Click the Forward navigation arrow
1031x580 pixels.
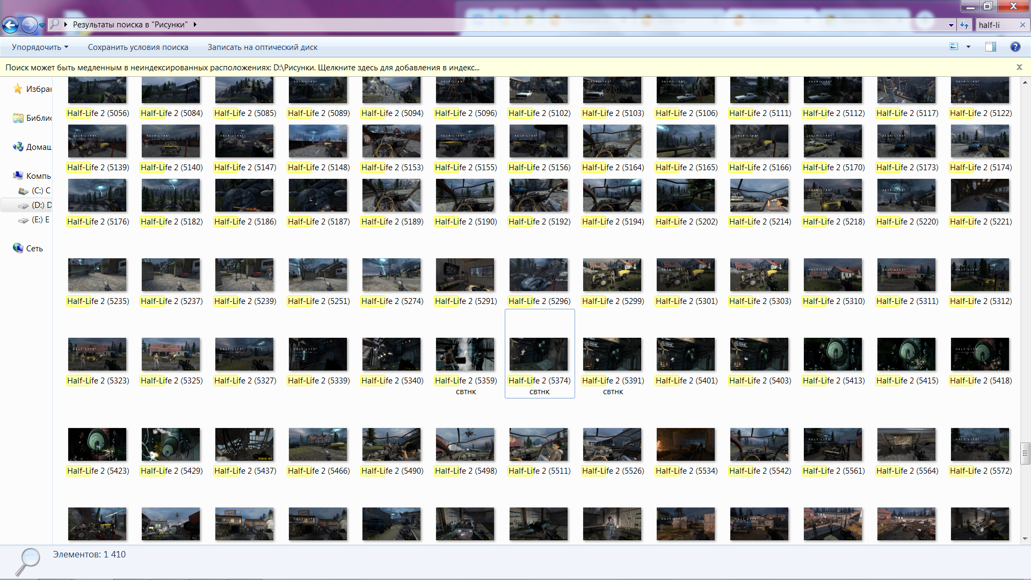(x=30, y=25)
